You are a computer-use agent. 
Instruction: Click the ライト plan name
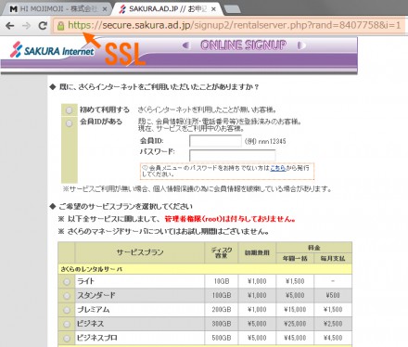click(85, 281)
